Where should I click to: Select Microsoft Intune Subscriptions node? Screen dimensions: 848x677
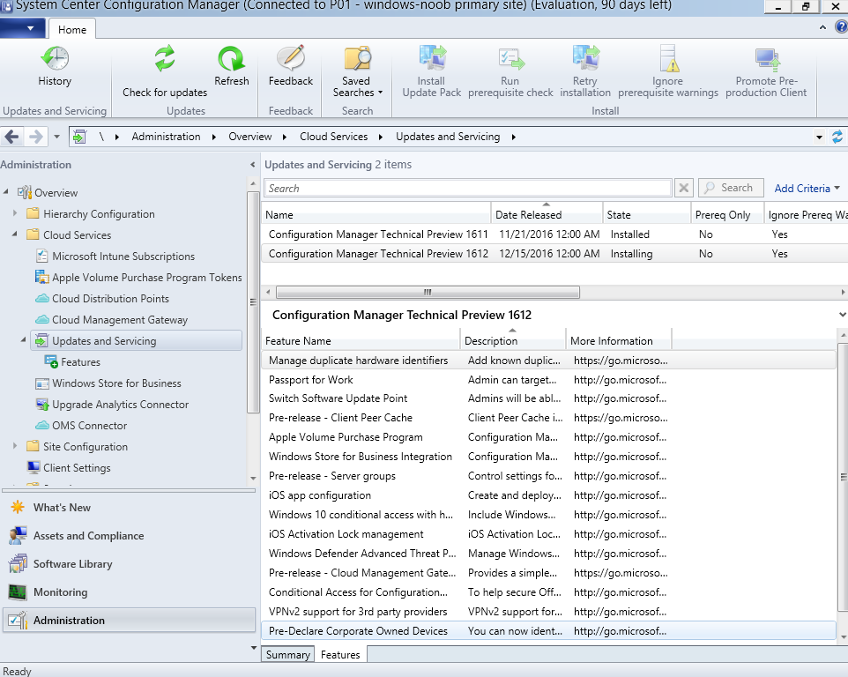(x=123, y=257)
